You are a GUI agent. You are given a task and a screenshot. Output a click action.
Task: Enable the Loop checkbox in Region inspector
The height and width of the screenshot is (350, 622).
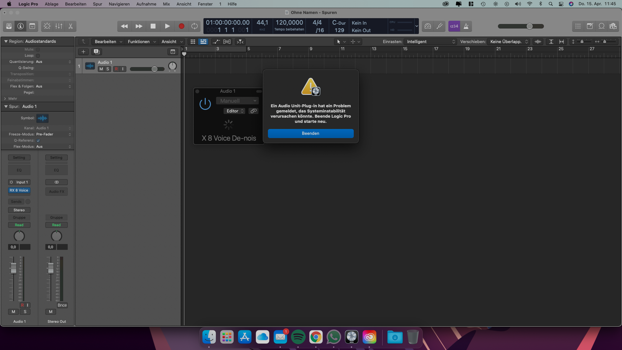pos(38,56)
